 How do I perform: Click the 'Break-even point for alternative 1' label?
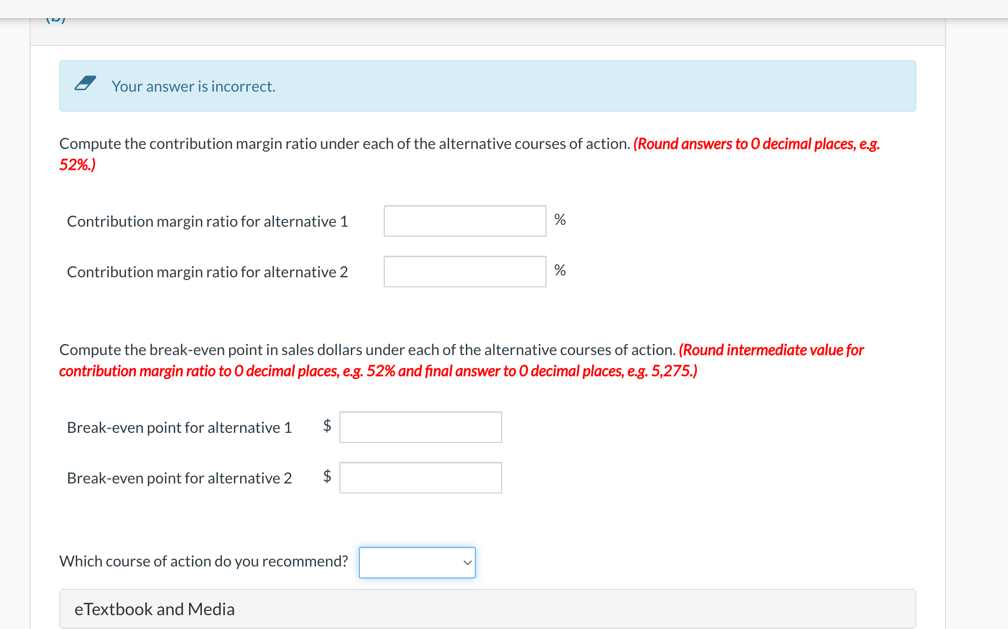click(x=179, y=428)
